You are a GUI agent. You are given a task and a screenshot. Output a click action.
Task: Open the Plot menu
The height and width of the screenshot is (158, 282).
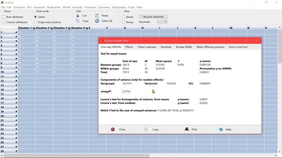29,7
